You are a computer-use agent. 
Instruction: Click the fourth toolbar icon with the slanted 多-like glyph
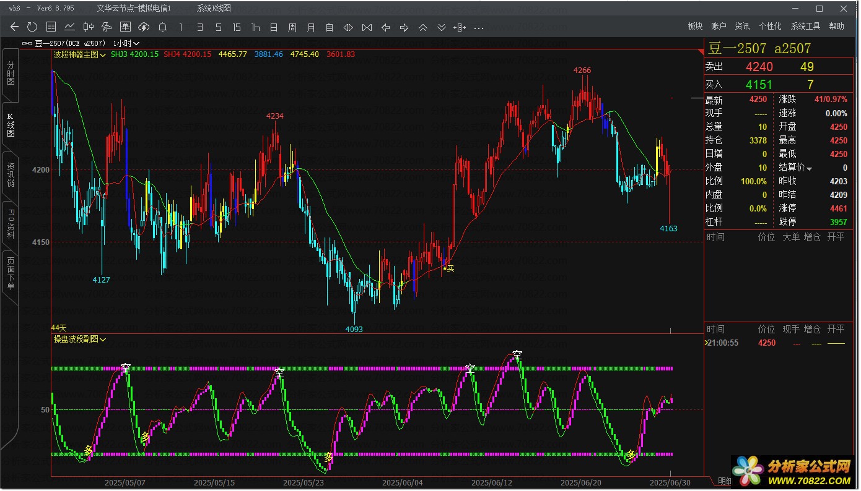[x=107, y=27]
